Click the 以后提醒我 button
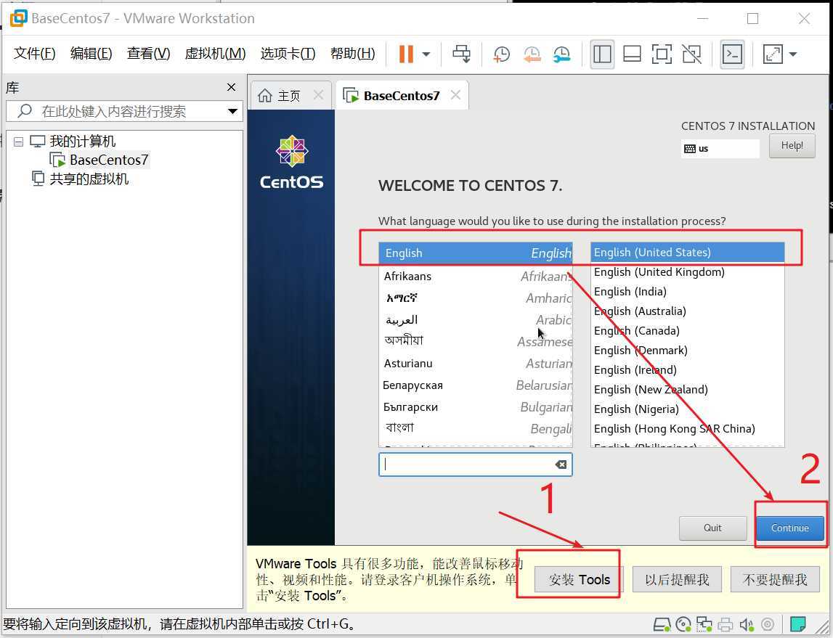The height and width of the screenshot is (638, 833). tap(677, 580)
